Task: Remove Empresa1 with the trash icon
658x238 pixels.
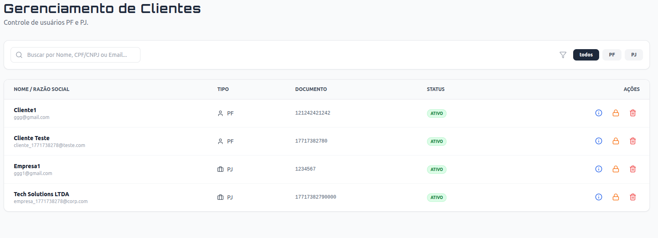Action: click(x=632, y=169)
